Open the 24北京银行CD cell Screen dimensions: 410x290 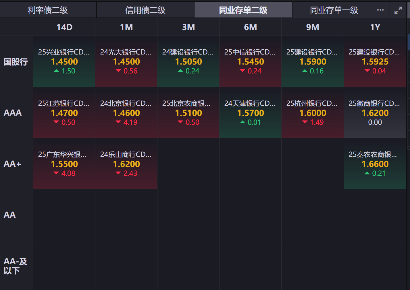pos(126,113)
